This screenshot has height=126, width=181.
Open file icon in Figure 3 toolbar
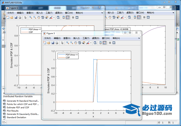point(49,43)
